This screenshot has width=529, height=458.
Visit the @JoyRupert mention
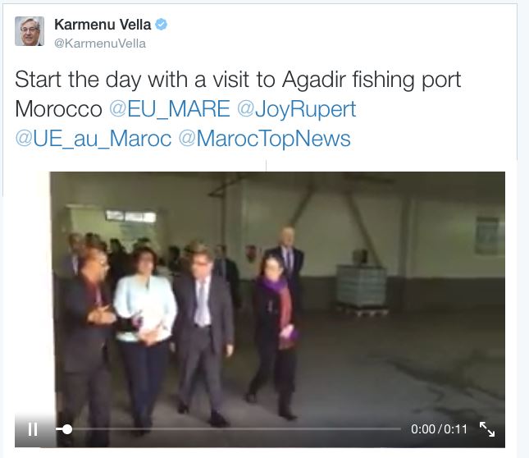tap(297, 110)
